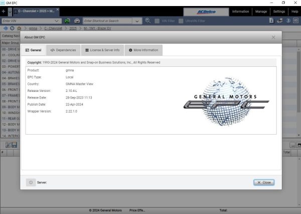Switch to the Dependencies tab
301x214 pixels.
(x=63, y=50)
